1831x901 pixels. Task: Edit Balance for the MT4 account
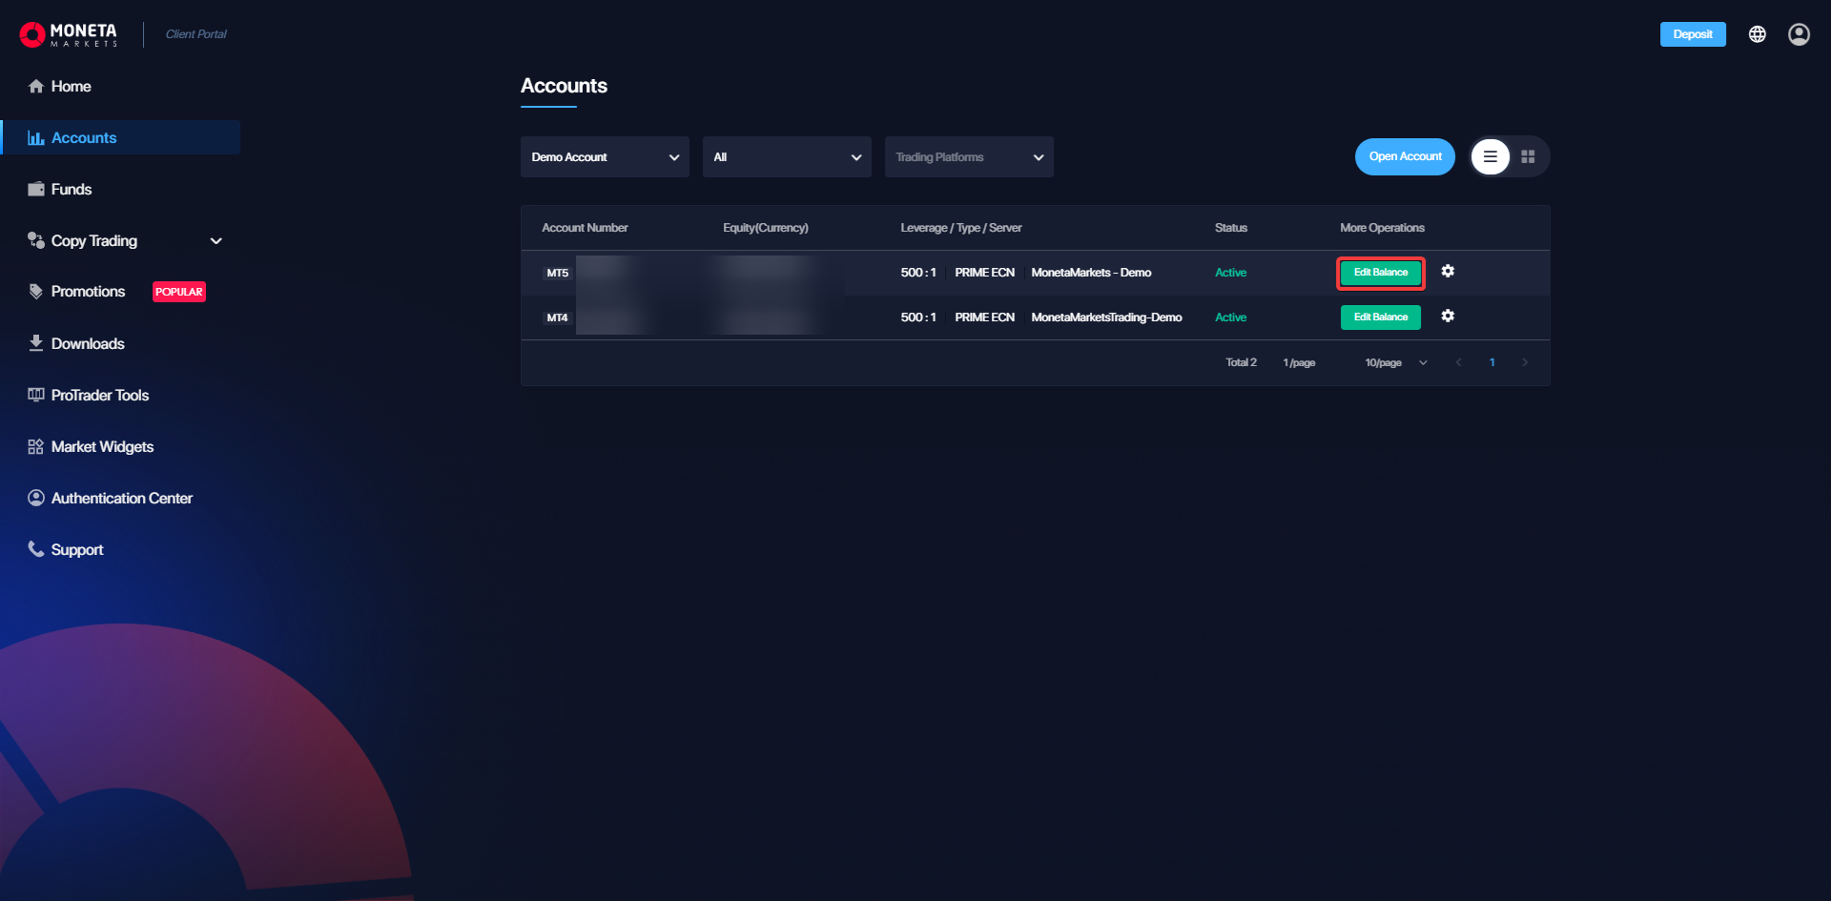pos(1381,317)
